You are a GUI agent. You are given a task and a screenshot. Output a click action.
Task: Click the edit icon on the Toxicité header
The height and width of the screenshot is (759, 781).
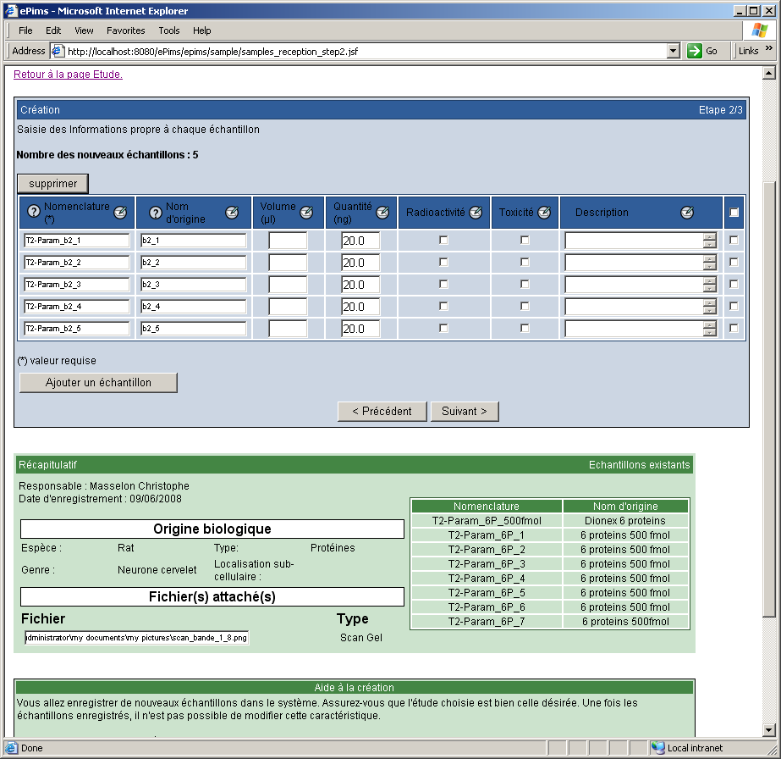[x=546, y=213]
